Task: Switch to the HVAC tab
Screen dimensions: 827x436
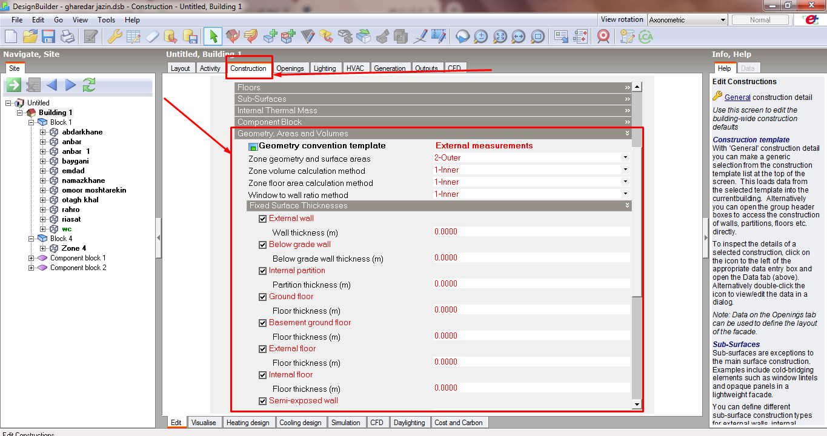Action: pyautogui.click(x=356, y=68)
